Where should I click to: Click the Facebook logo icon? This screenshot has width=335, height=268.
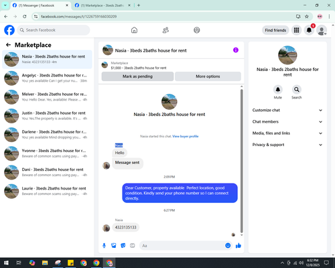(9, 30)
